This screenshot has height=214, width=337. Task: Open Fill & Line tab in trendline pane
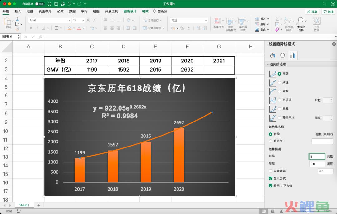click(x=272, y=56)
